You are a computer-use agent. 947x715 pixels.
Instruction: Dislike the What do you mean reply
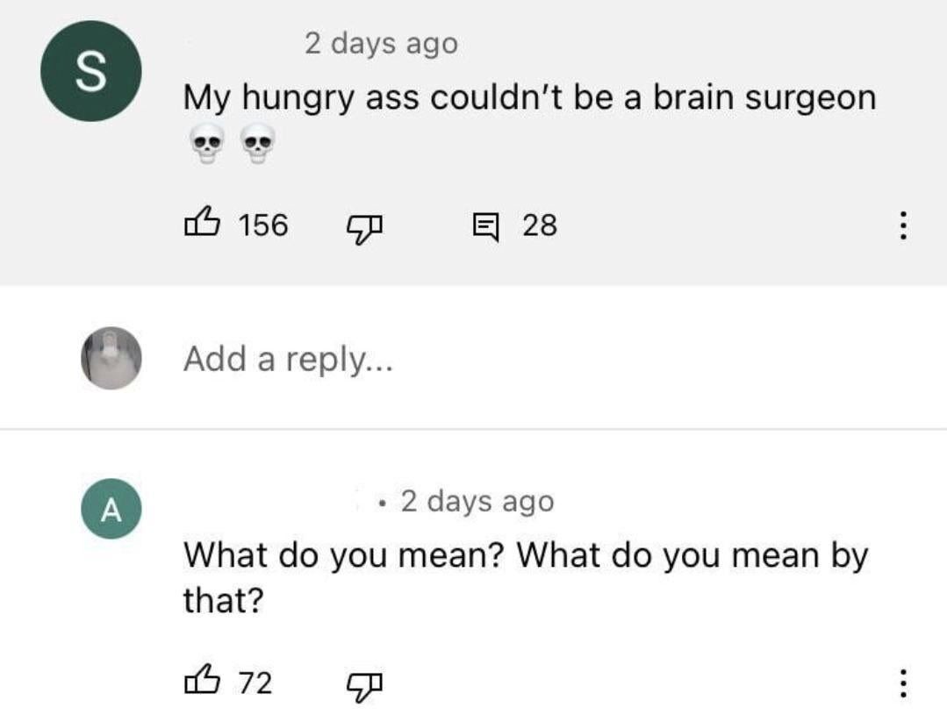tap(364, 687)
